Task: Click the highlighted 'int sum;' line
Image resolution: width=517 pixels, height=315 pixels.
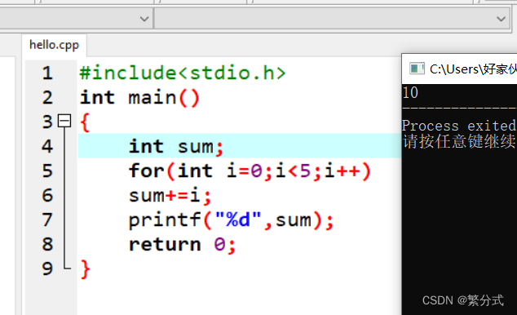Action: [x=240, y=146]
